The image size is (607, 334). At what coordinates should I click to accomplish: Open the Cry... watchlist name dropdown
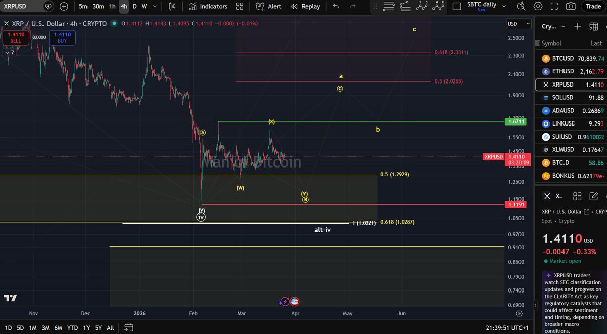point(553,27)
